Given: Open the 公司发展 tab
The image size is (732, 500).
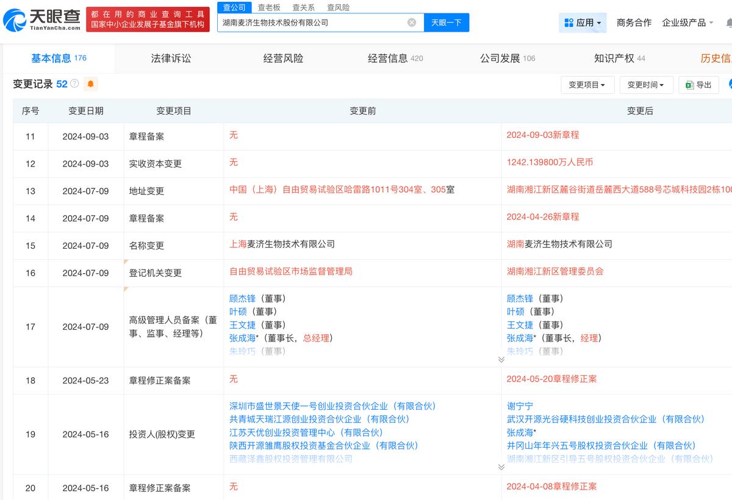Looking at the screenshot, I should point(508,58).
